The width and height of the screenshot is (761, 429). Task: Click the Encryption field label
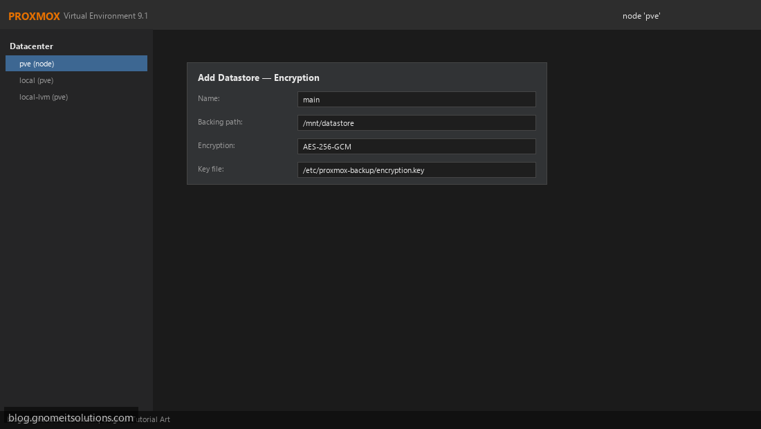point(217,145)
